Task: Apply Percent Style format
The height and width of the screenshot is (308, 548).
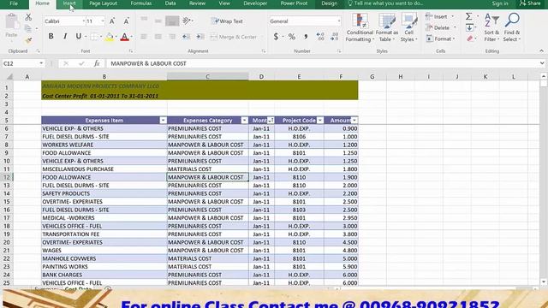Action: (x=292, y=36)
